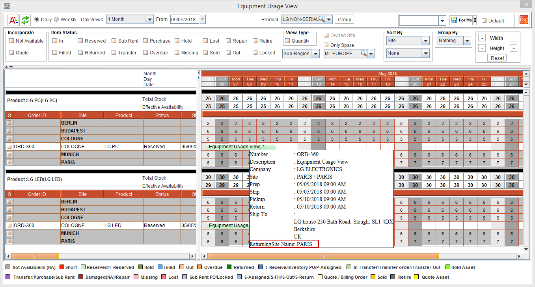
Task: Open the Day Views 1 Month dropdown
Action: tap(149, 19)
